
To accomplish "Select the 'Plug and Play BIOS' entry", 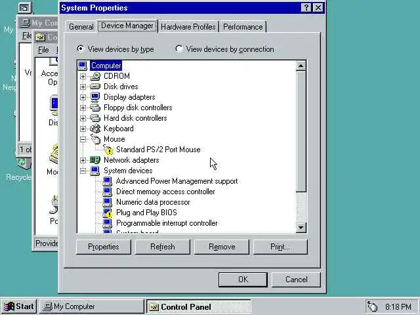I will click(x=146, y=213).
